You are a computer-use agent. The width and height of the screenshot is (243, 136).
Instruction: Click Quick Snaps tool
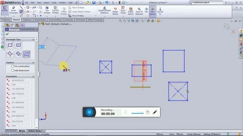pos(123,10)
